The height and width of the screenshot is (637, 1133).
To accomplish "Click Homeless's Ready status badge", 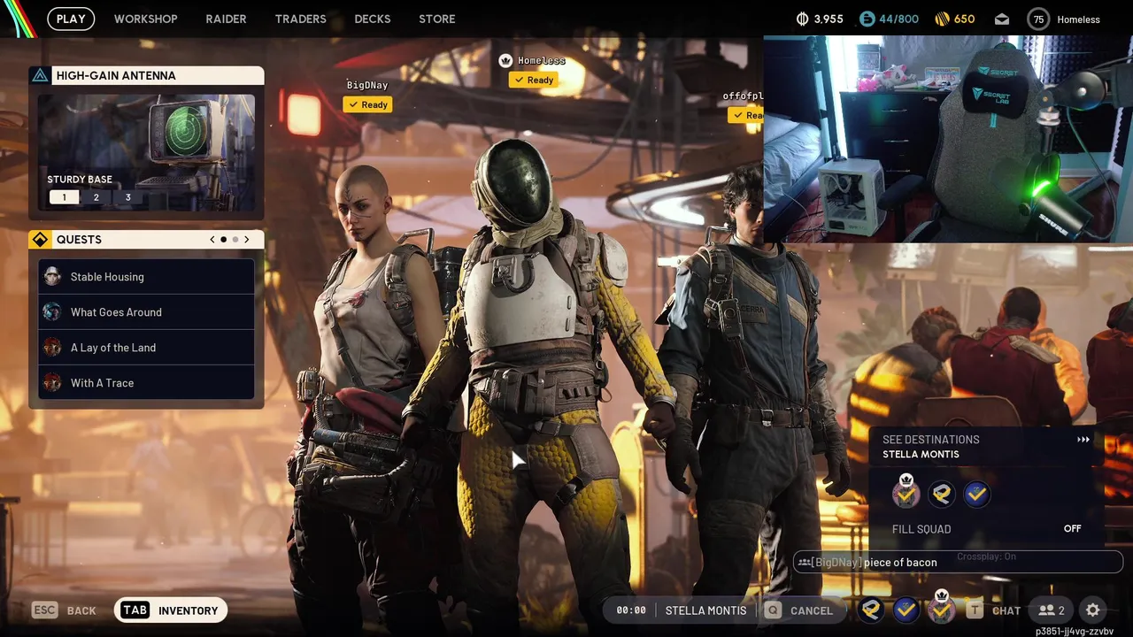I will tap(534, 80).
